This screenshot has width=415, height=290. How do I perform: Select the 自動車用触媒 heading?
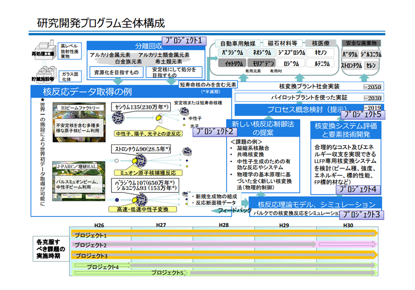pyautogui.click(x=238, y=43)
